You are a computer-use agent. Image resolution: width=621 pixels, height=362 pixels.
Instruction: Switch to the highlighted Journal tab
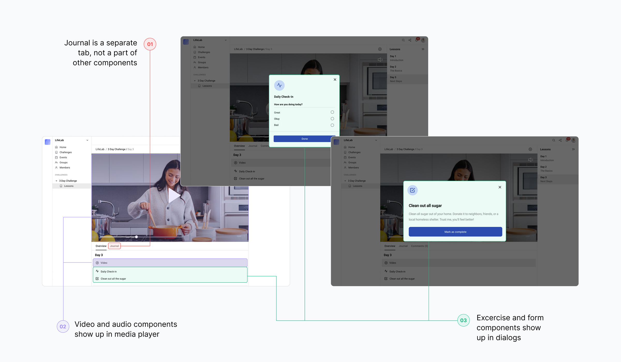pos(114,246)
